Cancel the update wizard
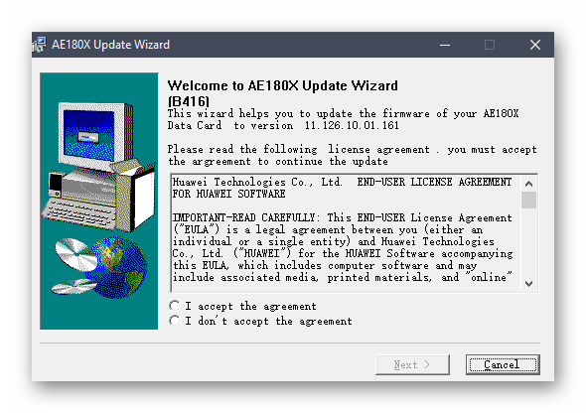 pos(503,364)
